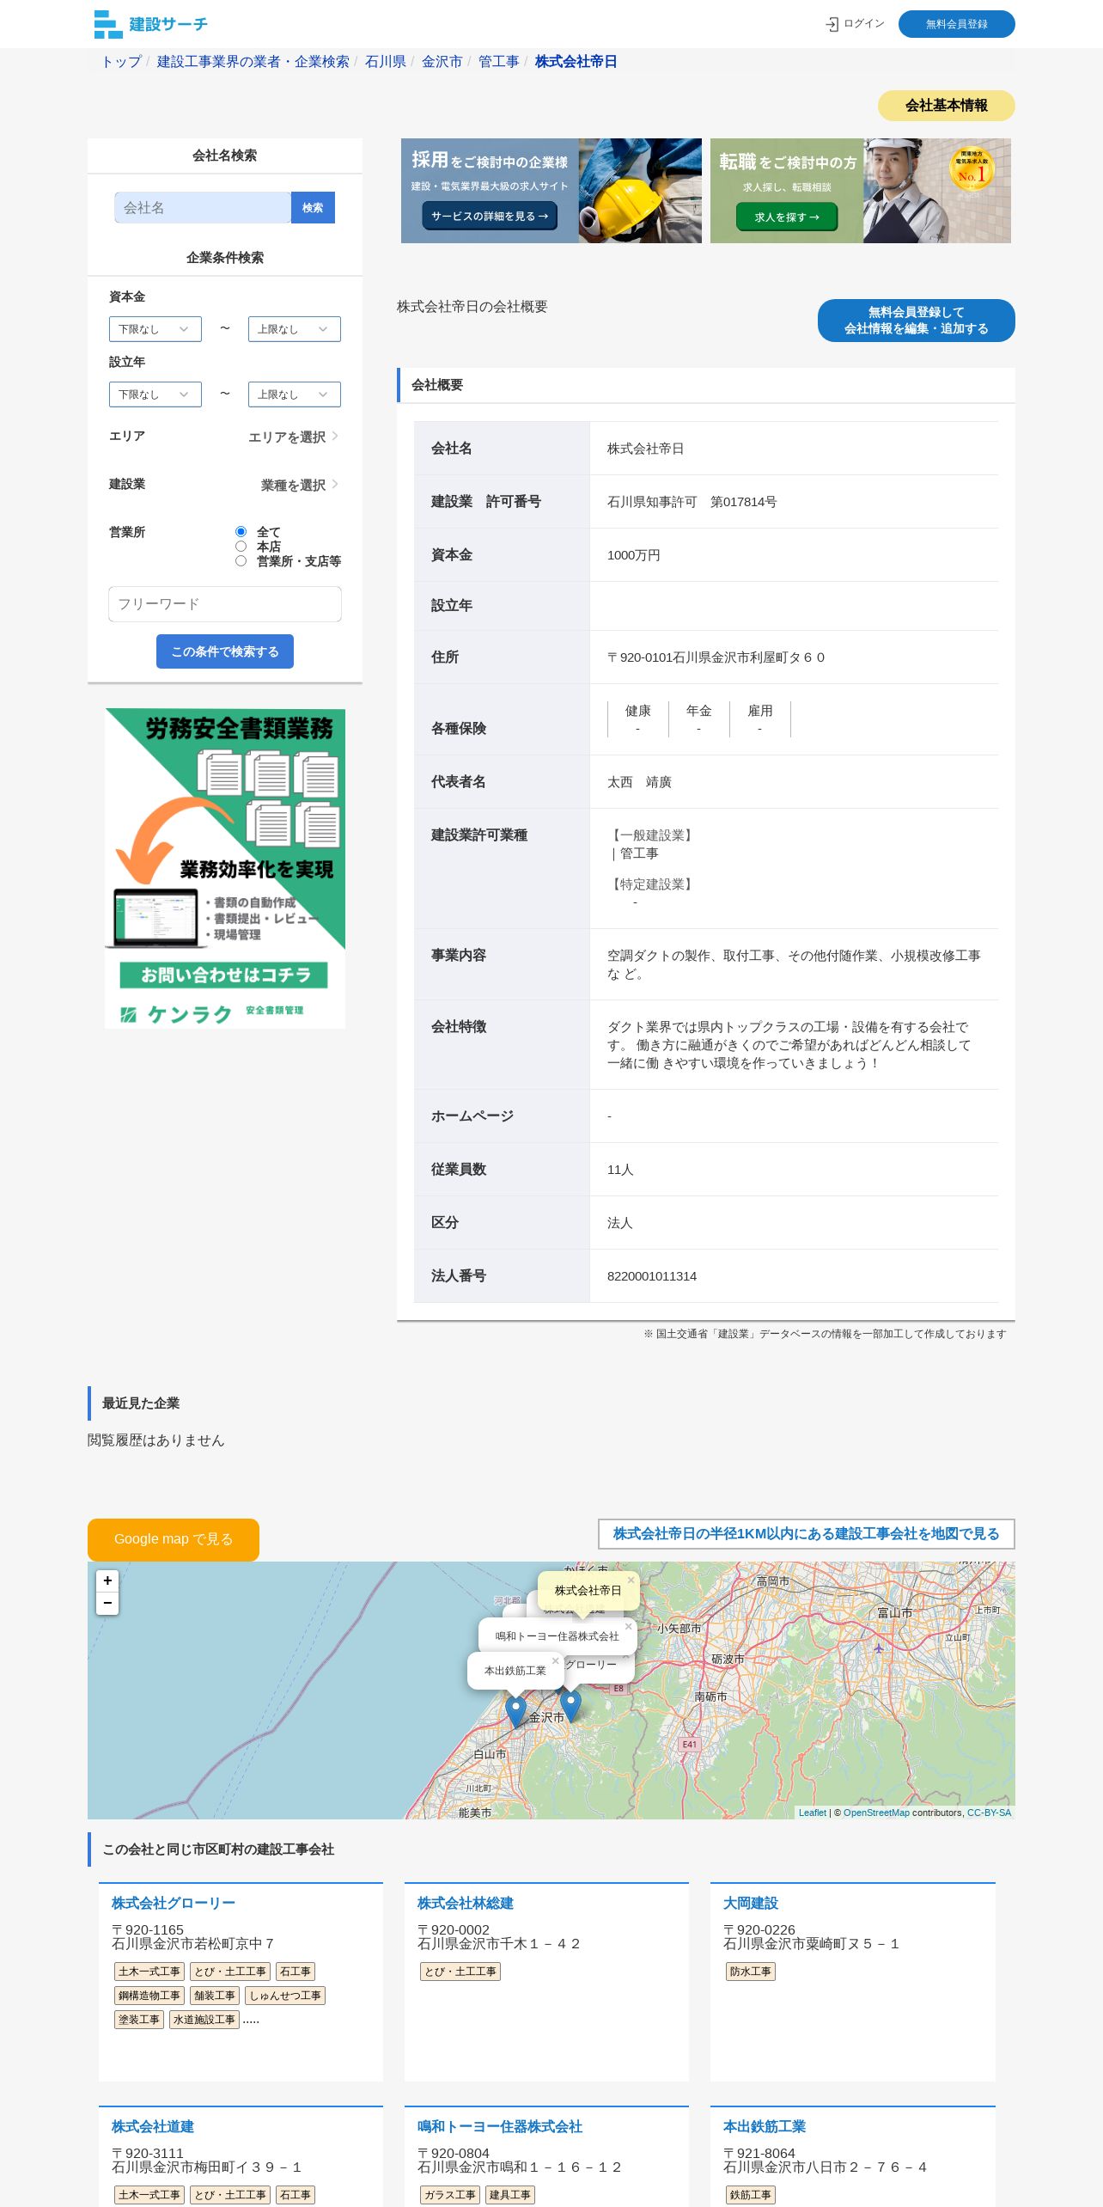Close the 本出鉄筋工業 map popup
The width and height of the screenshot is (1103, 2207).
(x=555, y=1660)
